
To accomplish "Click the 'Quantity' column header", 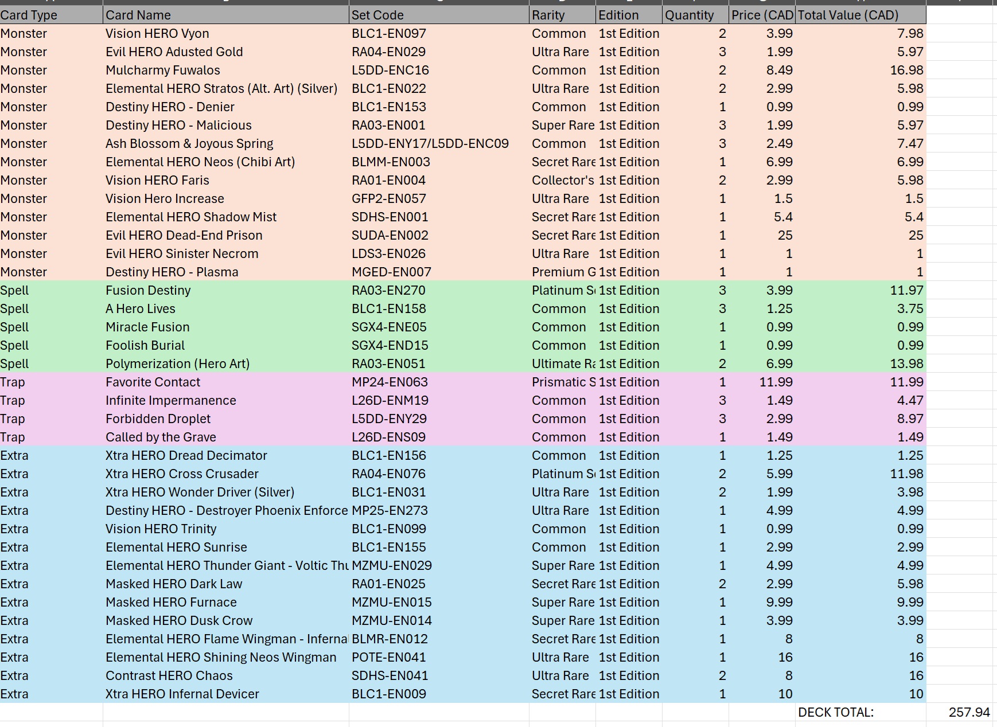I will click(x=695, y=15).
